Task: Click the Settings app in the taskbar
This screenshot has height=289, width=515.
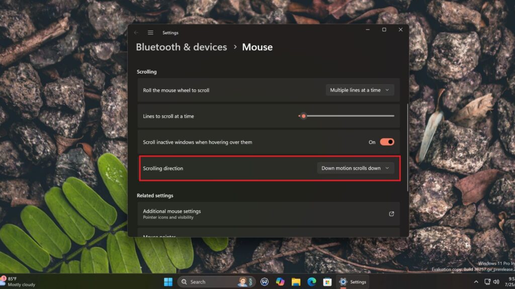Action: 349,281
